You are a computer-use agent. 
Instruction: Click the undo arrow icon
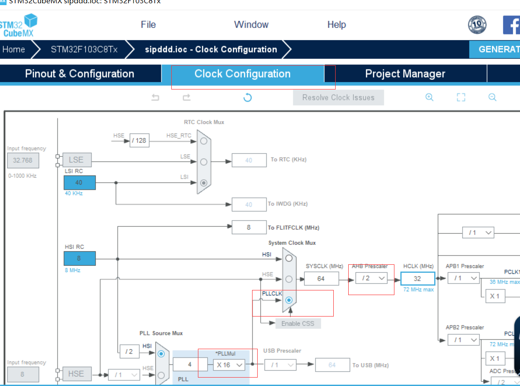[x=155, y=97]
